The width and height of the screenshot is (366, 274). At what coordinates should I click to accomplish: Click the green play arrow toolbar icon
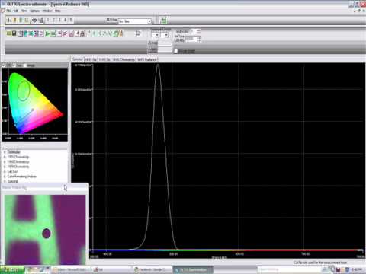(47, 33)
